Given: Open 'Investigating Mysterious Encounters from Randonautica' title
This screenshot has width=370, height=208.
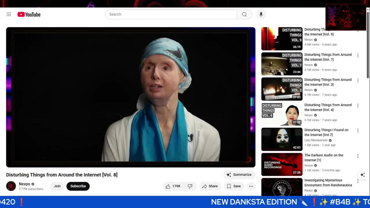Looking at the screenshot, I should (328, 183).
